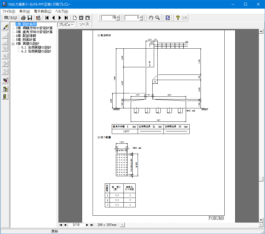Select the magnifier zoom tool
Screen dimensions: 265x234
[157, 18]
